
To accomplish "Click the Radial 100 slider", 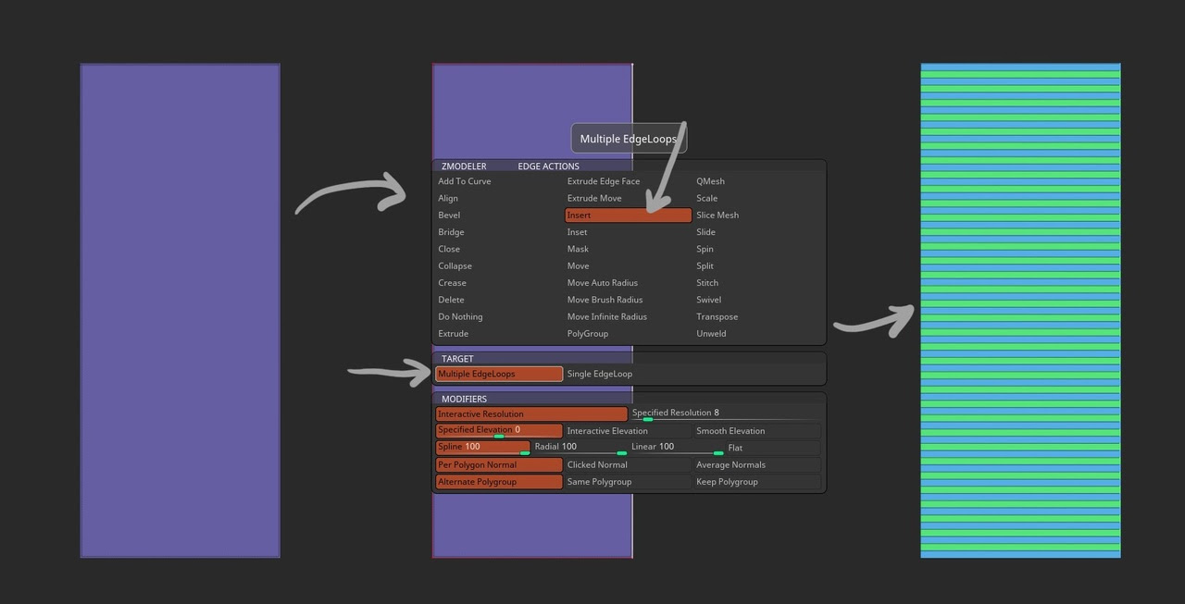I will [580, 448].
